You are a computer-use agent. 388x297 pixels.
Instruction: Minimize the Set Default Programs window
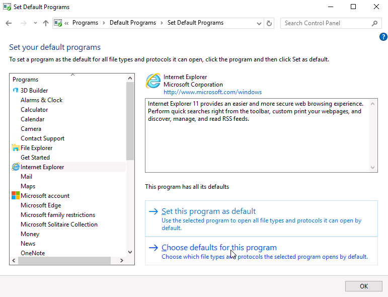[331, 7]
